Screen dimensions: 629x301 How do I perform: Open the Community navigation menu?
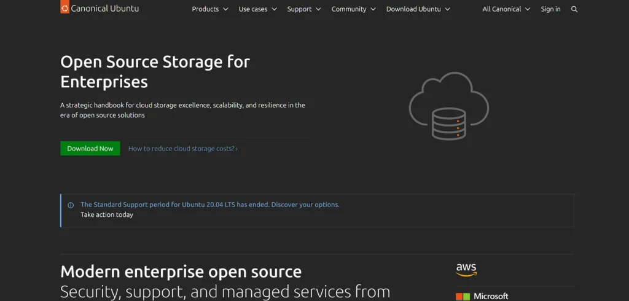click(x=354, y=9)
